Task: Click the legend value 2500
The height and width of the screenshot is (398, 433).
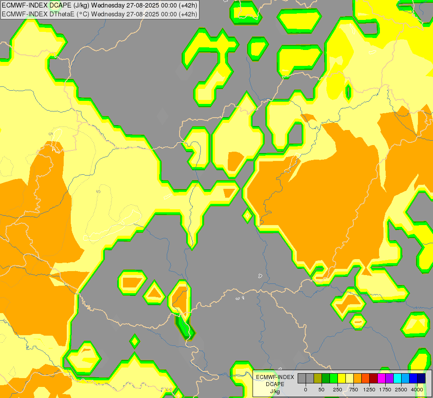Action: pyautogui.click(x=401, y=390)
